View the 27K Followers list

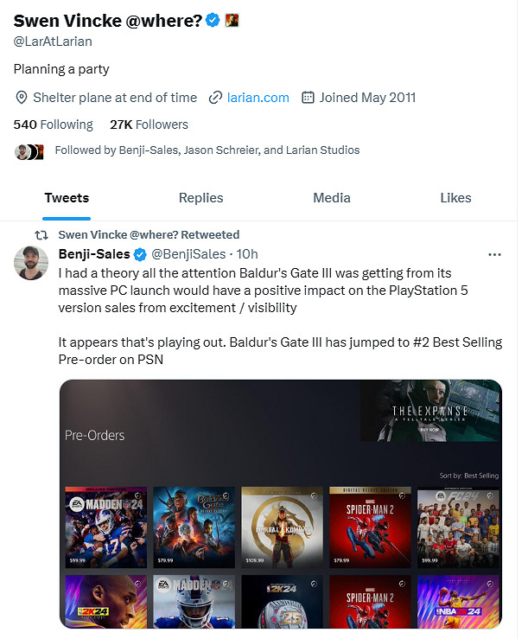[149, 125]
